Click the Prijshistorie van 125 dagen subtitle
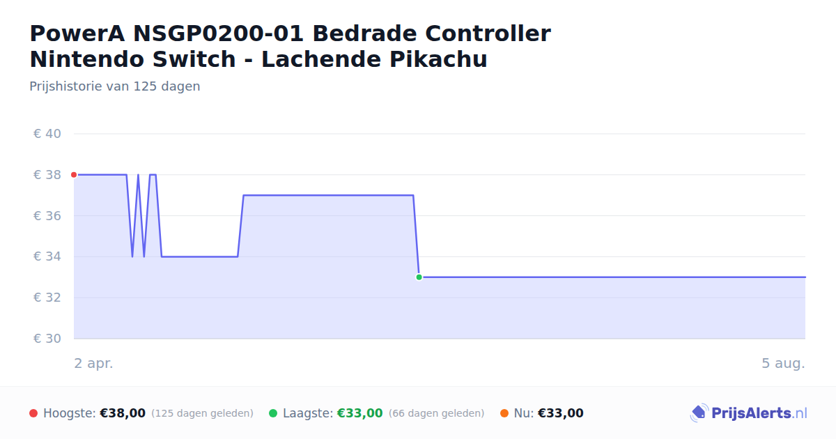 [115, 86]
